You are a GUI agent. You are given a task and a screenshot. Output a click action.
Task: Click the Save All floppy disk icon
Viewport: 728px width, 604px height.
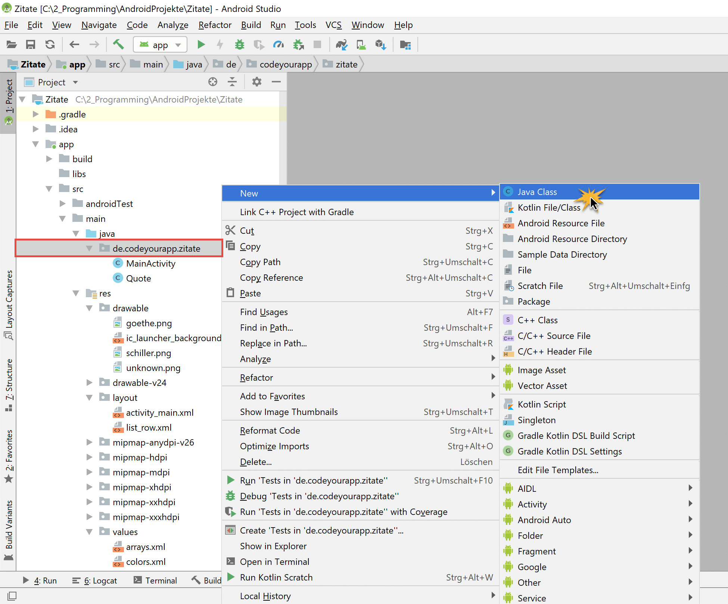[30, 45]
